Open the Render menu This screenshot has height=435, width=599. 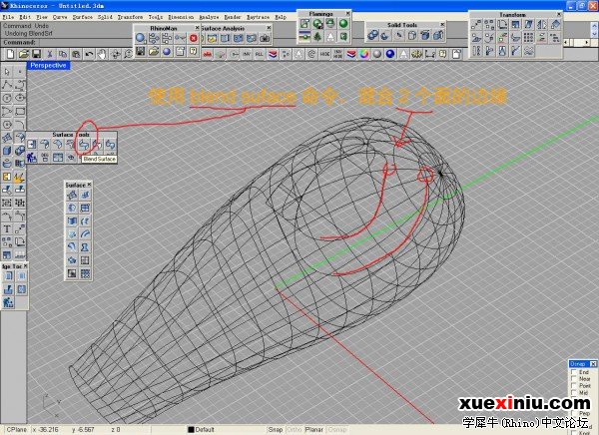(x=233, y=17)
